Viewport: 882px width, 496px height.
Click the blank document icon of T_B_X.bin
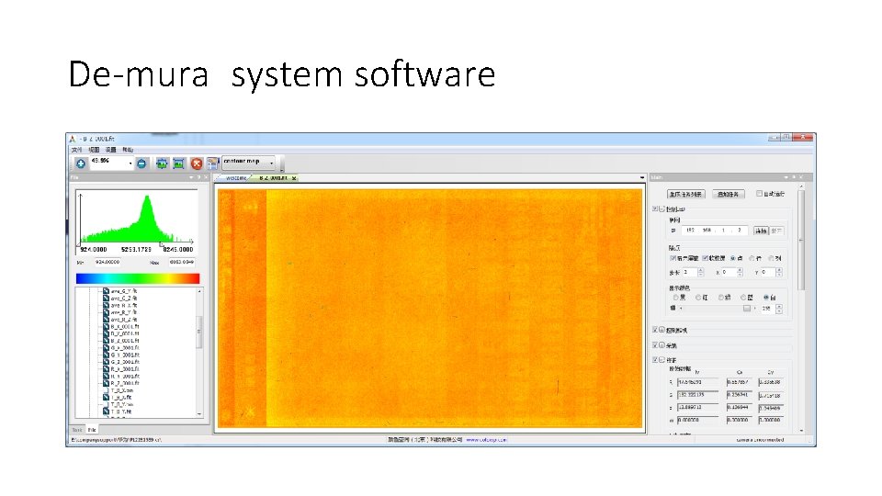(x=106, y=389)
